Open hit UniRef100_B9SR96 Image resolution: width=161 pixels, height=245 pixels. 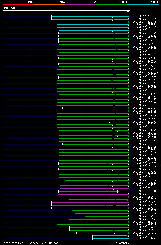click(144, 22)
